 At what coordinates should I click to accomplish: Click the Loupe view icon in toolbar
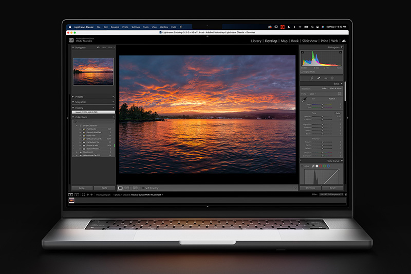[x=120, y=188]
